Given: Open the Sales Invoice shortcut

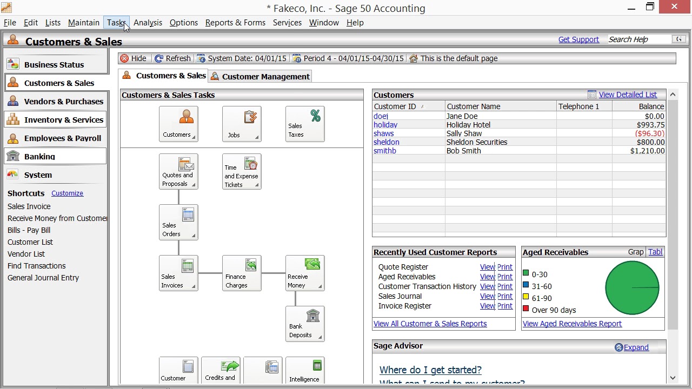Looking at the screenshot, I should pyautogui.click(x=29, y=206).
